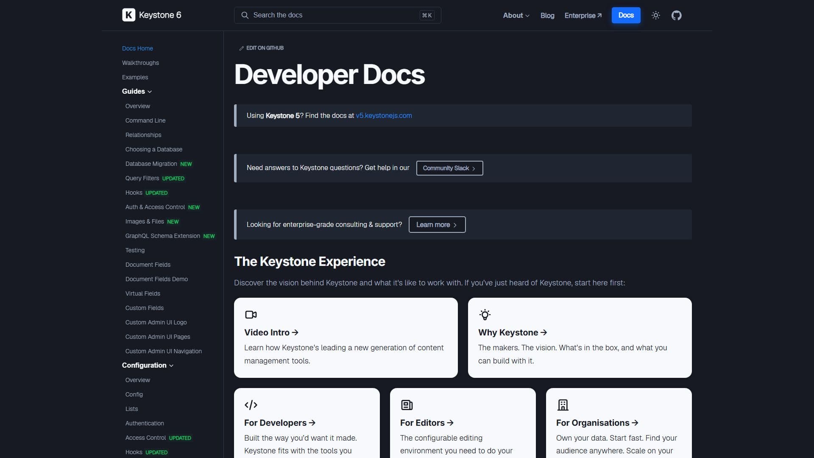Click the Keystone 6 brand name
Image resolution: width=814 pixels, height=458 pixels.
coord(160,15)
